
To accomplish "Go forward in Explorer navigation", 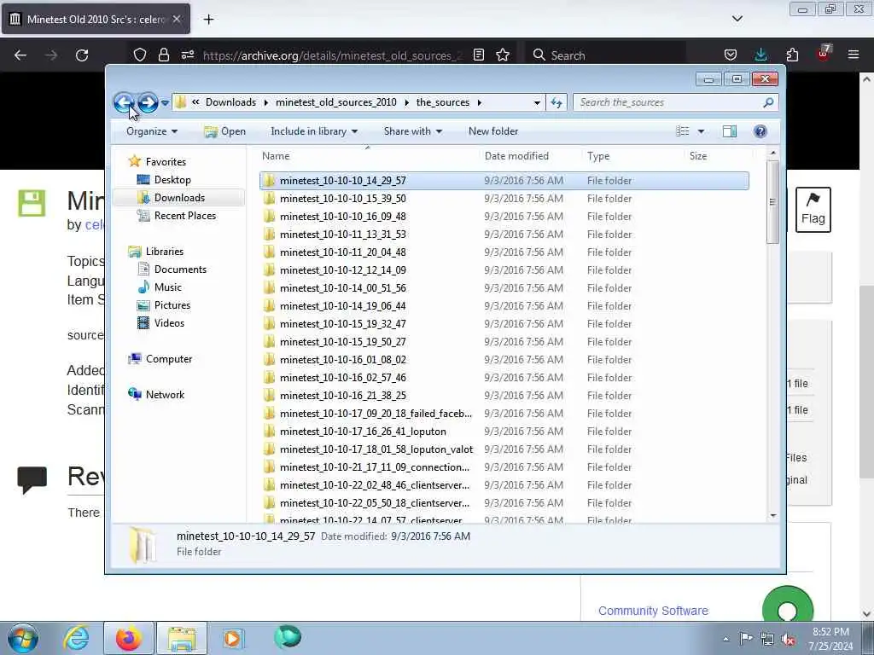I will [x=148, y=102].
